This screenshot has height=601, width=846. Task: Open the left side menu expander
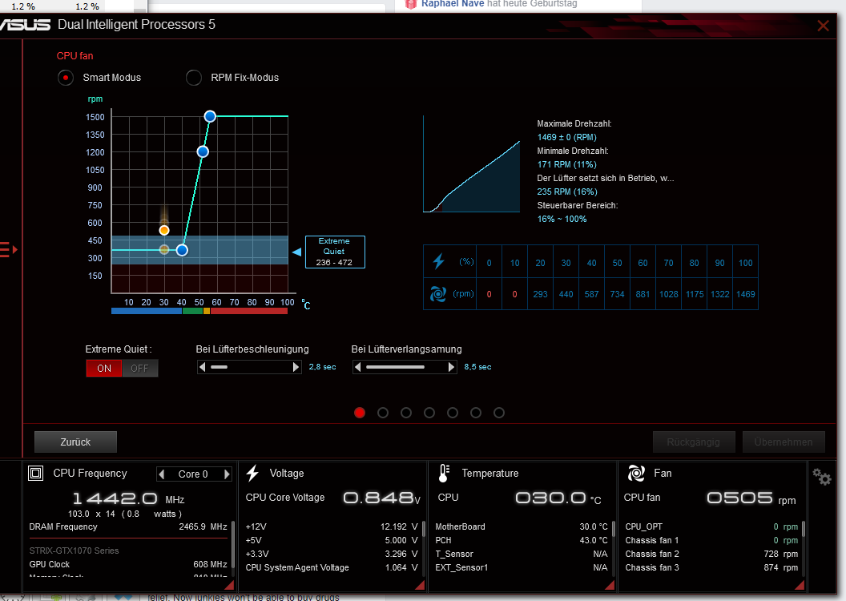pyautogui.click(x=8, y=250)
